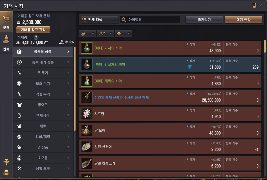The image size is (267, 180).
Task: Open the money bag filter dropdown
Action: point(87,34)
